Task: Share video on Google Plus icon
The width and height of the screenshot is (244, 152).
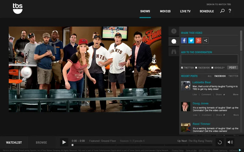Action: 198,41
